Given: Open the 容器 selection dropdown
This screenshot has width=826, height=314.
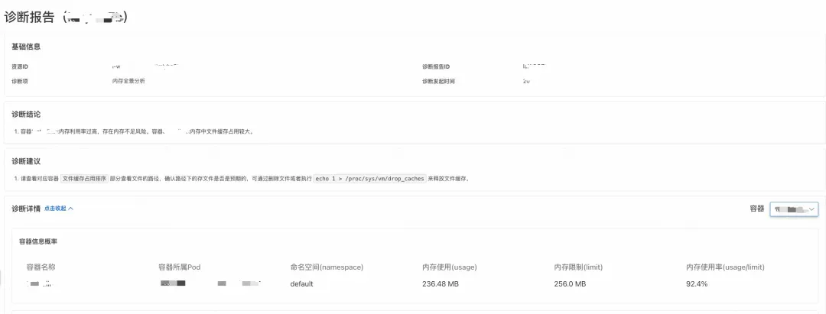Looking at the screenshot, I should click(794, 209).
